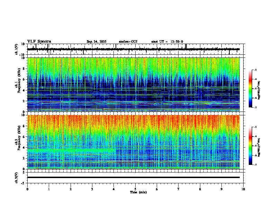Click time axis tick label "6"

157,189
